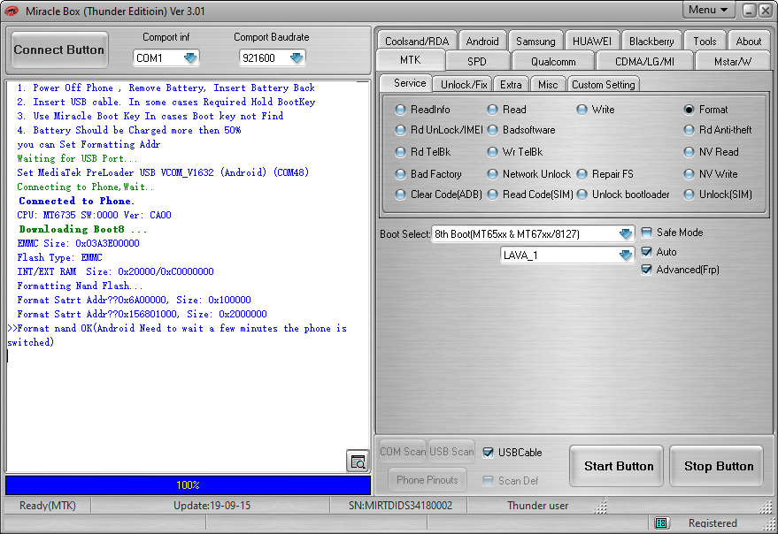The height and width of the screenshot is (534, 778).
Task: Enable the Safe Mode checkbox
Action: click(646, 233)
